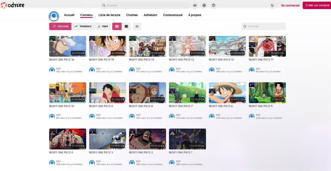This screenshot has width=331, height=171.
Task: Click SEIF avatar under ONE PIECE 14
Action: pos(132,70)
